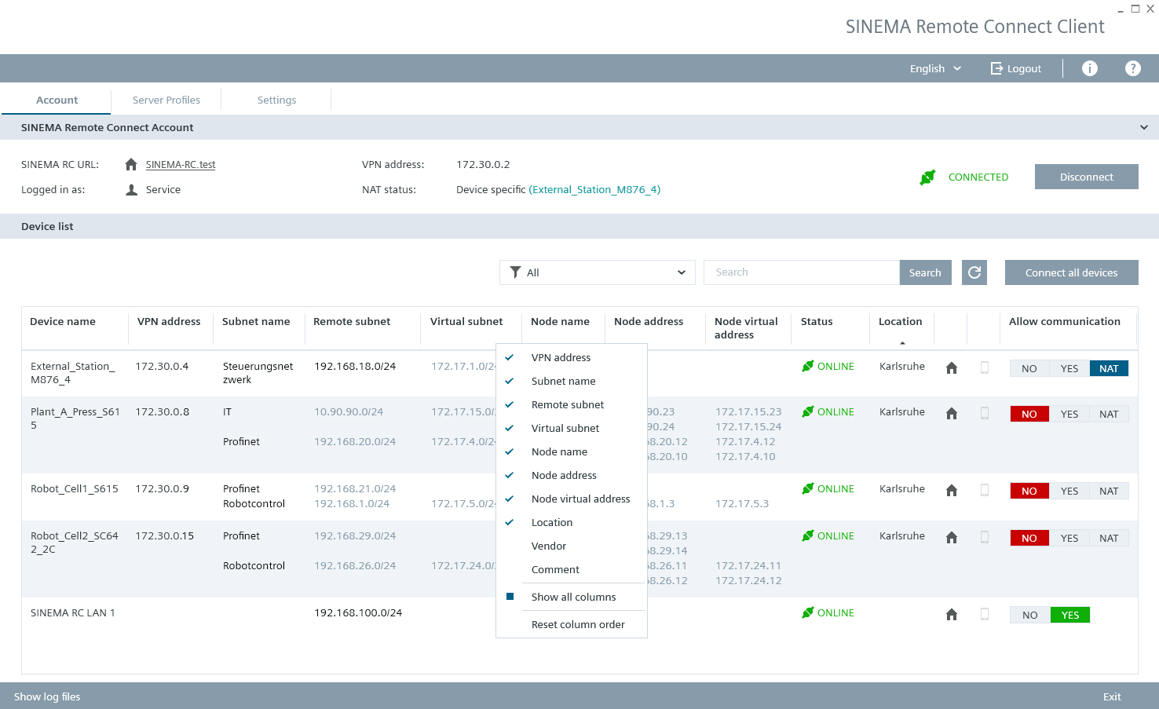Collapse the SINEMA Remote Connect Account section
This screenshot has height=709, width=1159.
click(1144, 127)
